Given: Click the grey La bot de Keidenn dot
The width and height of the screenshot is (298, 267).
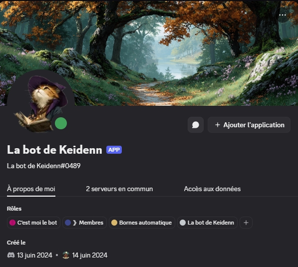Looking at the screenshot, I should tap(183, 223).
